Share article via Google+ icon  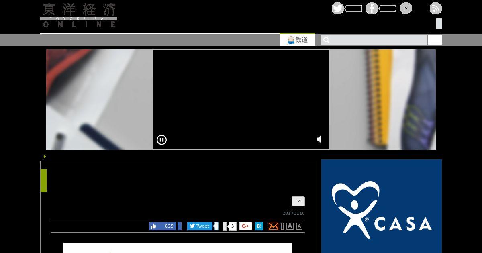246,226
